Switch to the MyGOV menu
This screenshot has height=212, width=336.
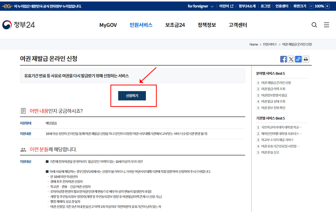[x=108, y=25]
